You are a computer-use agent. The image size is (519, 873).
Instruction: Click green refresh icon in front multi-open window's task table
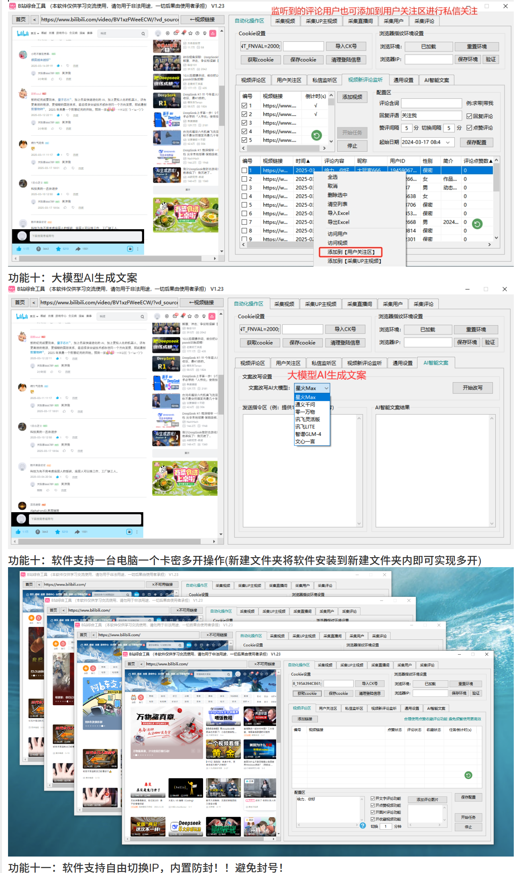(468, 775)
